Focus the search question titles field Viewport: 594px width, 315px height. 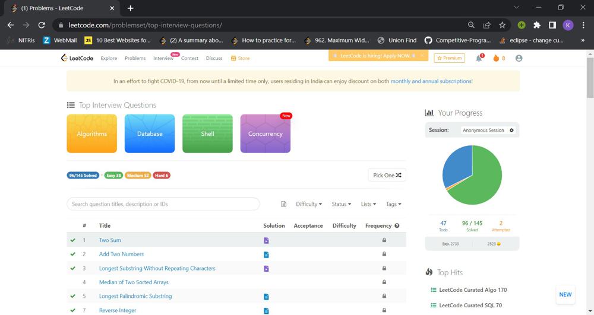click(163, 204)
